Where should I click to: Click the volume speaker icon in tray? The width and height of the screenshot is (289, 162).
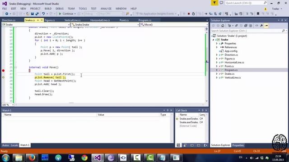click(x=252, y=158)
